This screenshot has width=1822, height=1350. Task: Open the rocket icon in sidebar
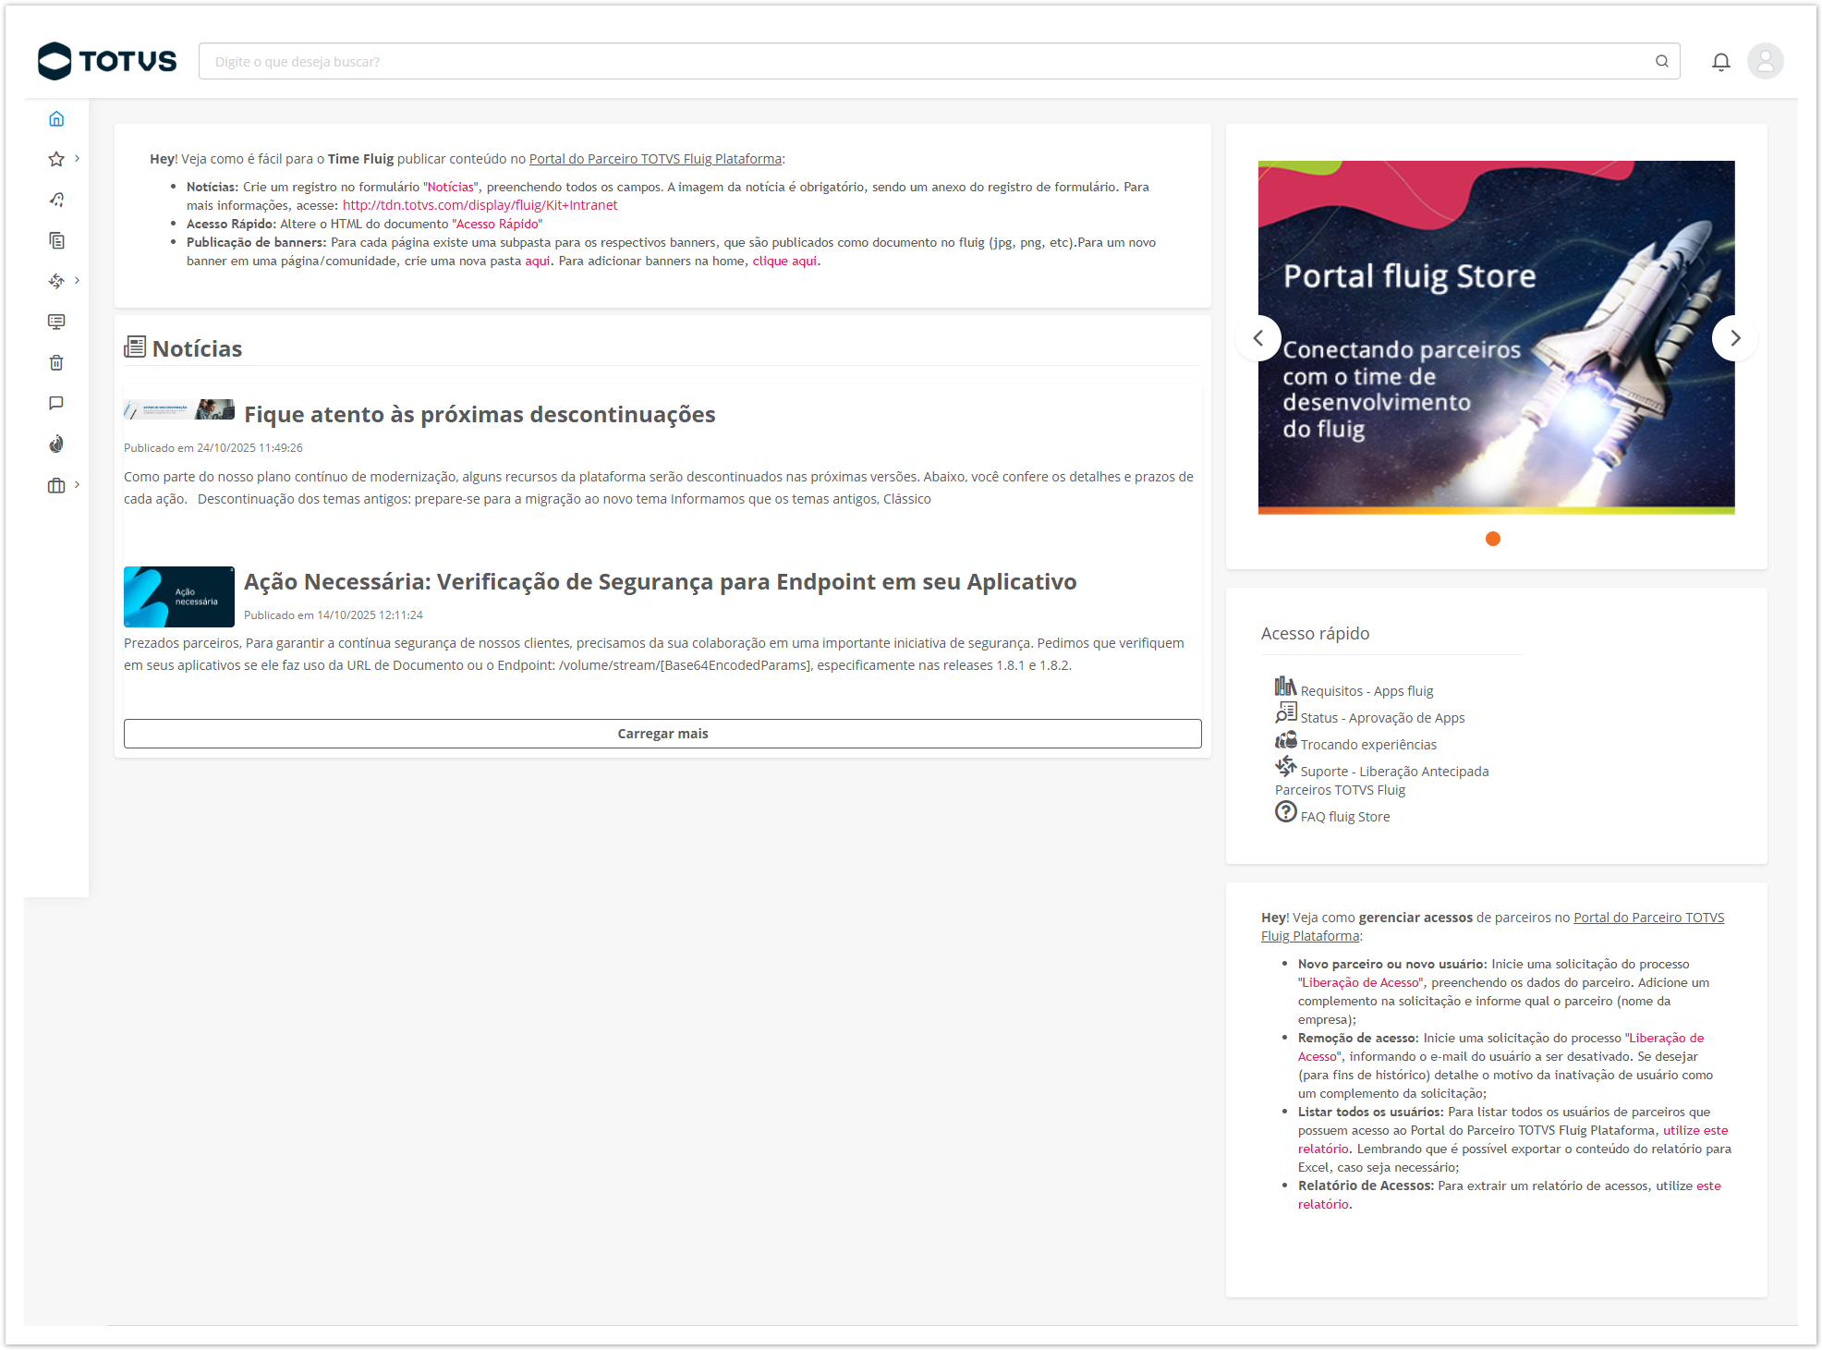56,201
